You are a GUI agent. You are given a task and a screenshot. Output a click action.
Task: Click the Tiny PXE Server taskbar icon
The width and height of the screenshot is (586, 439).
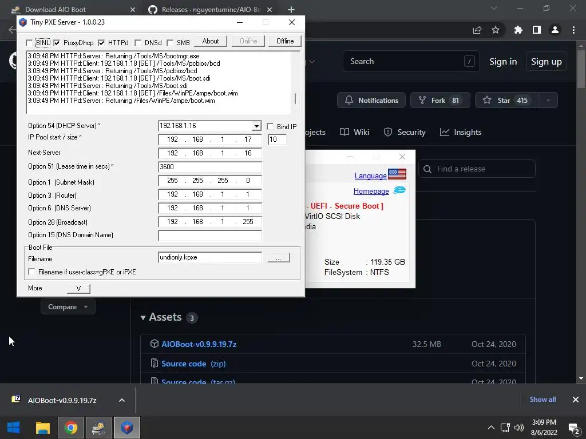pos(127,428)
